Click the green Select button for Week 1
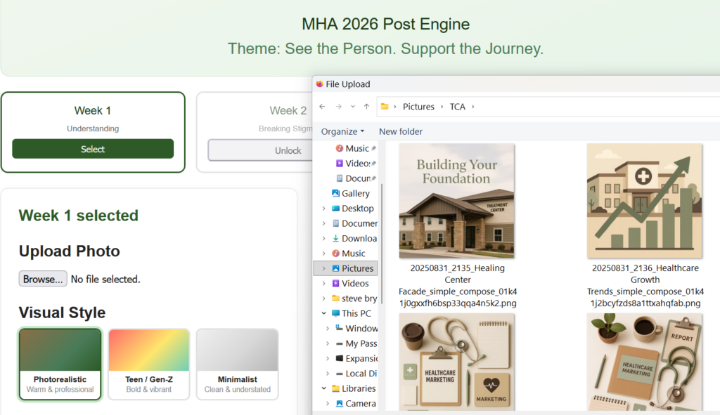The height and width of the screenshot is (415, 720). [x=93, y=149]
